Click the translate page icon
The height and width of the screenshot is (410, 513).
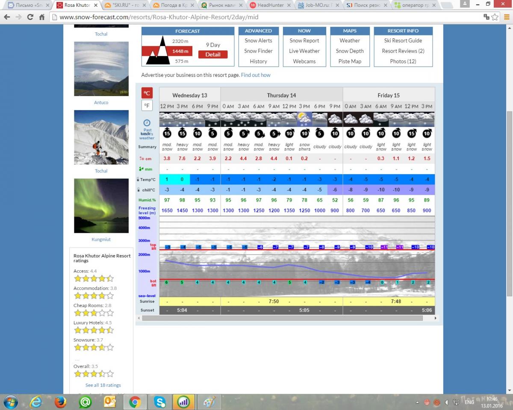click(486, 17)
